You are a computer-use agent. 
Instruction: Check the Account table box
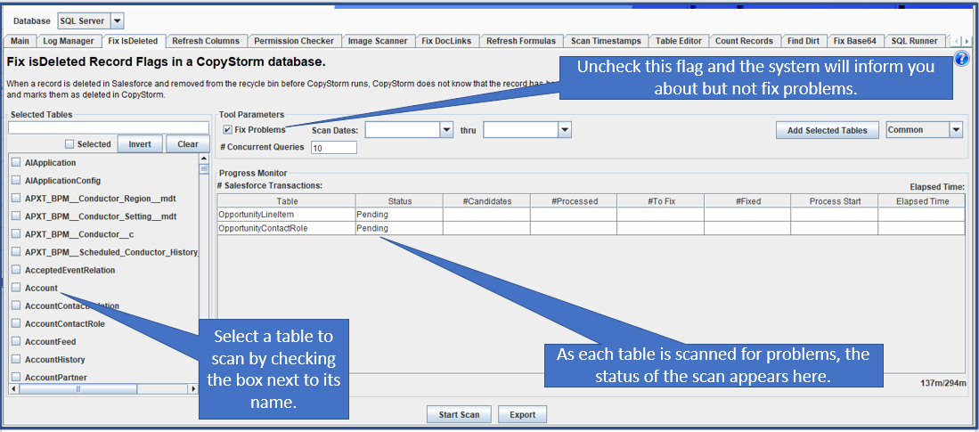pyautogui.click(x=16, y=288)
